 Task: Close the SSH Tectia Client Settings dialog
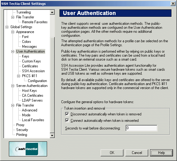173,4
